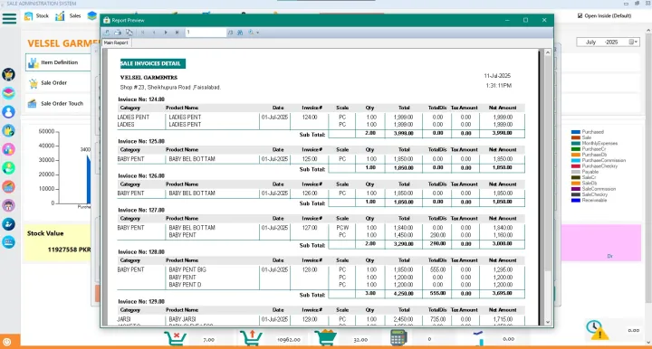Click the purple employee sidebar icon

click(x=8, y=205)
